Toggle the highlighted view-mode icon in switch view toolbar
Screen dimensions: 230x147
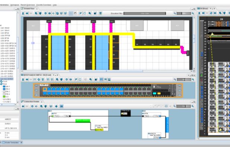pyautogui.click(x=101, y=79)
